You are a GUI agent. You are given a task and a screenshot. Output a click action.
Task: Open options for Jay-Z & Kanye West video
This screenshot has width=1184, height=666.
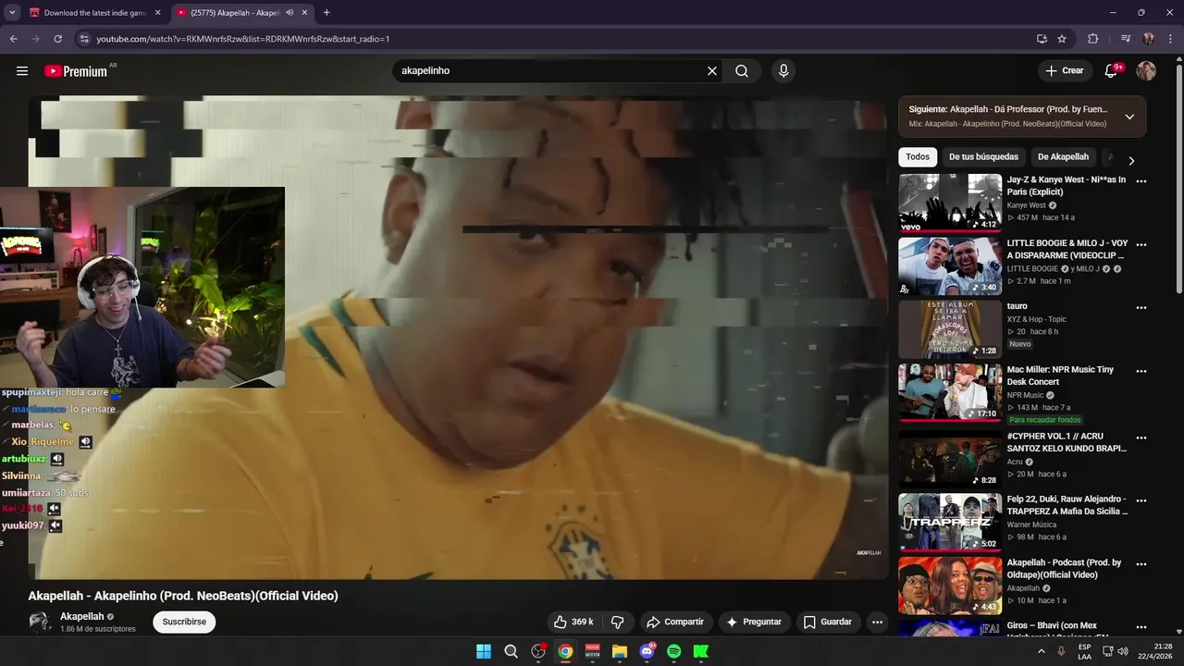coord(1141,181)
